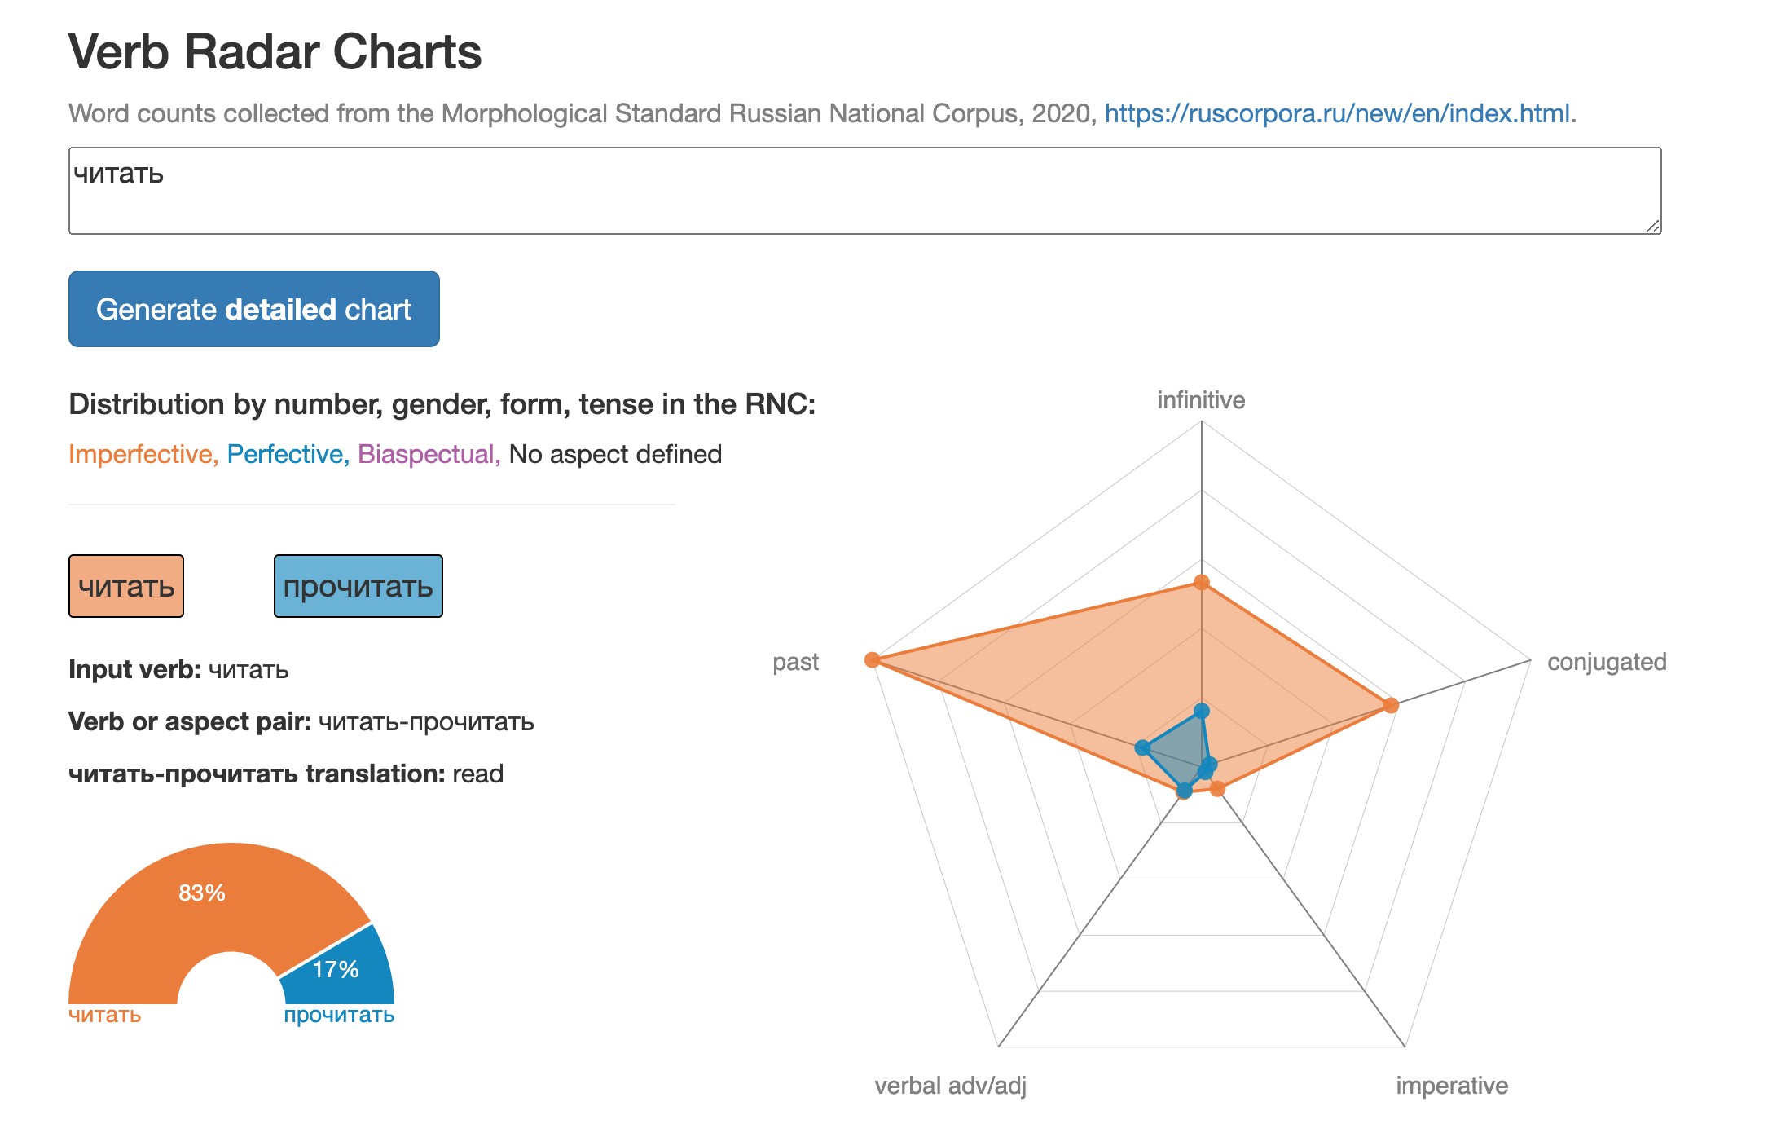
Task: Click the orange imperative data point
Action: tap(1217, 788)
